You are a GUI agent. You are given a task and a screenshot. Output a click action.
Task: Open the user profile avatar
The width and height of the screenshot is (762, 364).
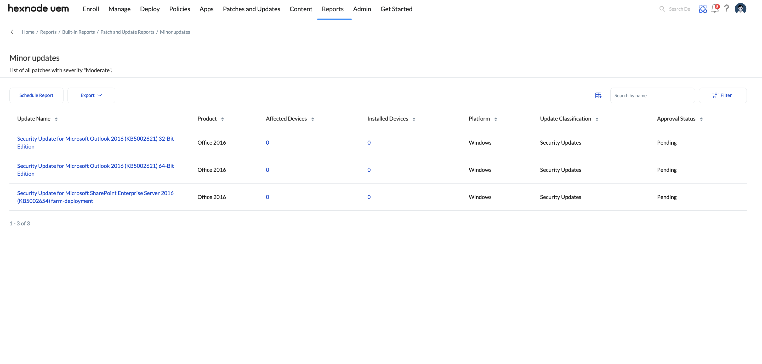740,9
